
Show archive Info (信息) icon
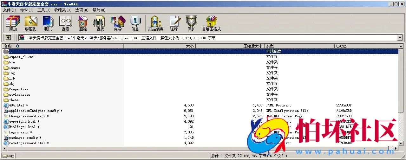135,23
